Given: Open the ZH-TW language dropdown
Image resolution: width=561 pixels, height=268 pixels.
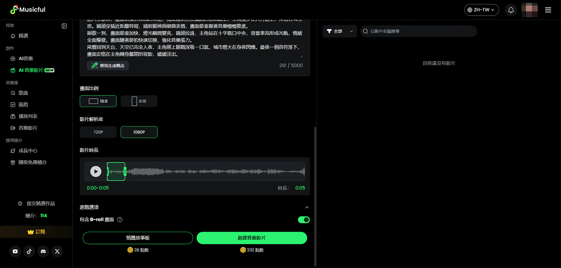Looking at the screenshot, I should pyautogui.click(x=482, y=10).
